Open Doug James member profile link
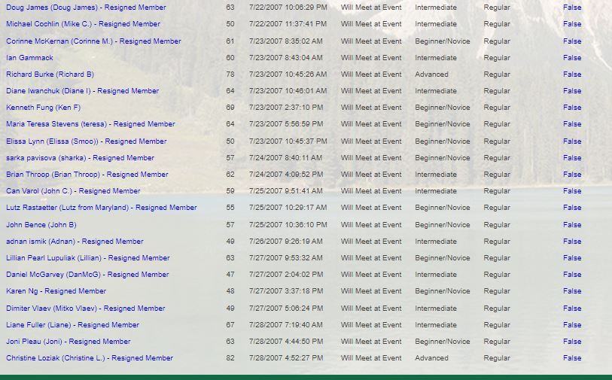The width and height of the screenshot is (612, 380). point(86,8)
